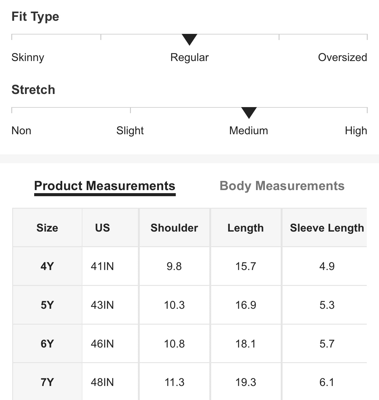
Task: Click the Fit Type triangle marker at Regular
Action: click(189, 39)
